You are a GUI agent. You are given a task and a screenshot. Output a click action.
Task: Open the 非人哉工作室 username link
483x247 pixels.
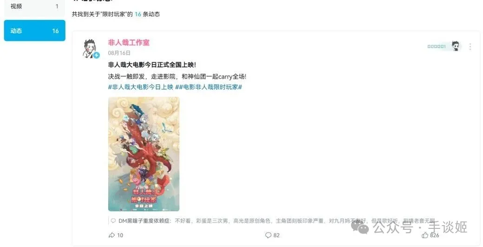point(129,42)
